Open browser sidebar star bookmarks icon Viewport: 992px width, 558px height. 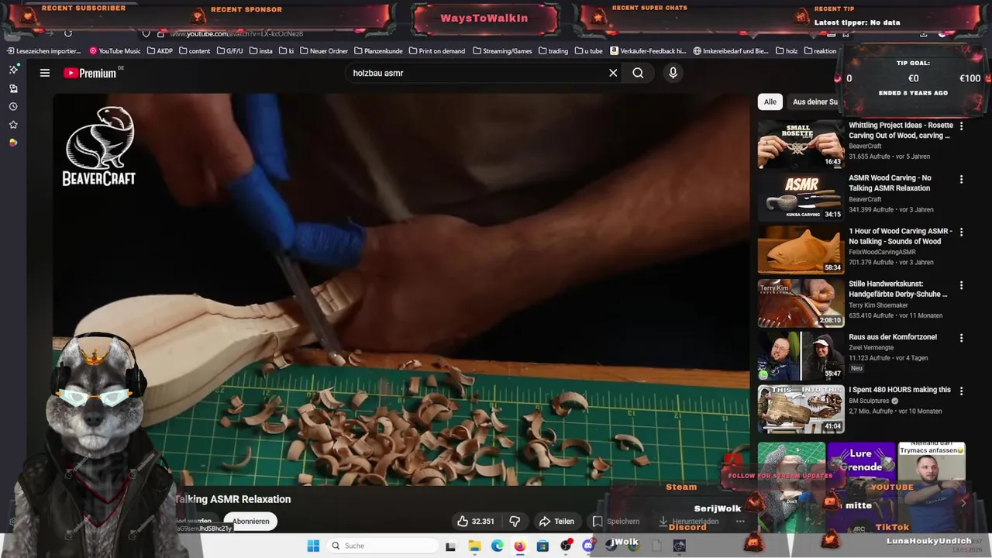[x=13, y=125]
